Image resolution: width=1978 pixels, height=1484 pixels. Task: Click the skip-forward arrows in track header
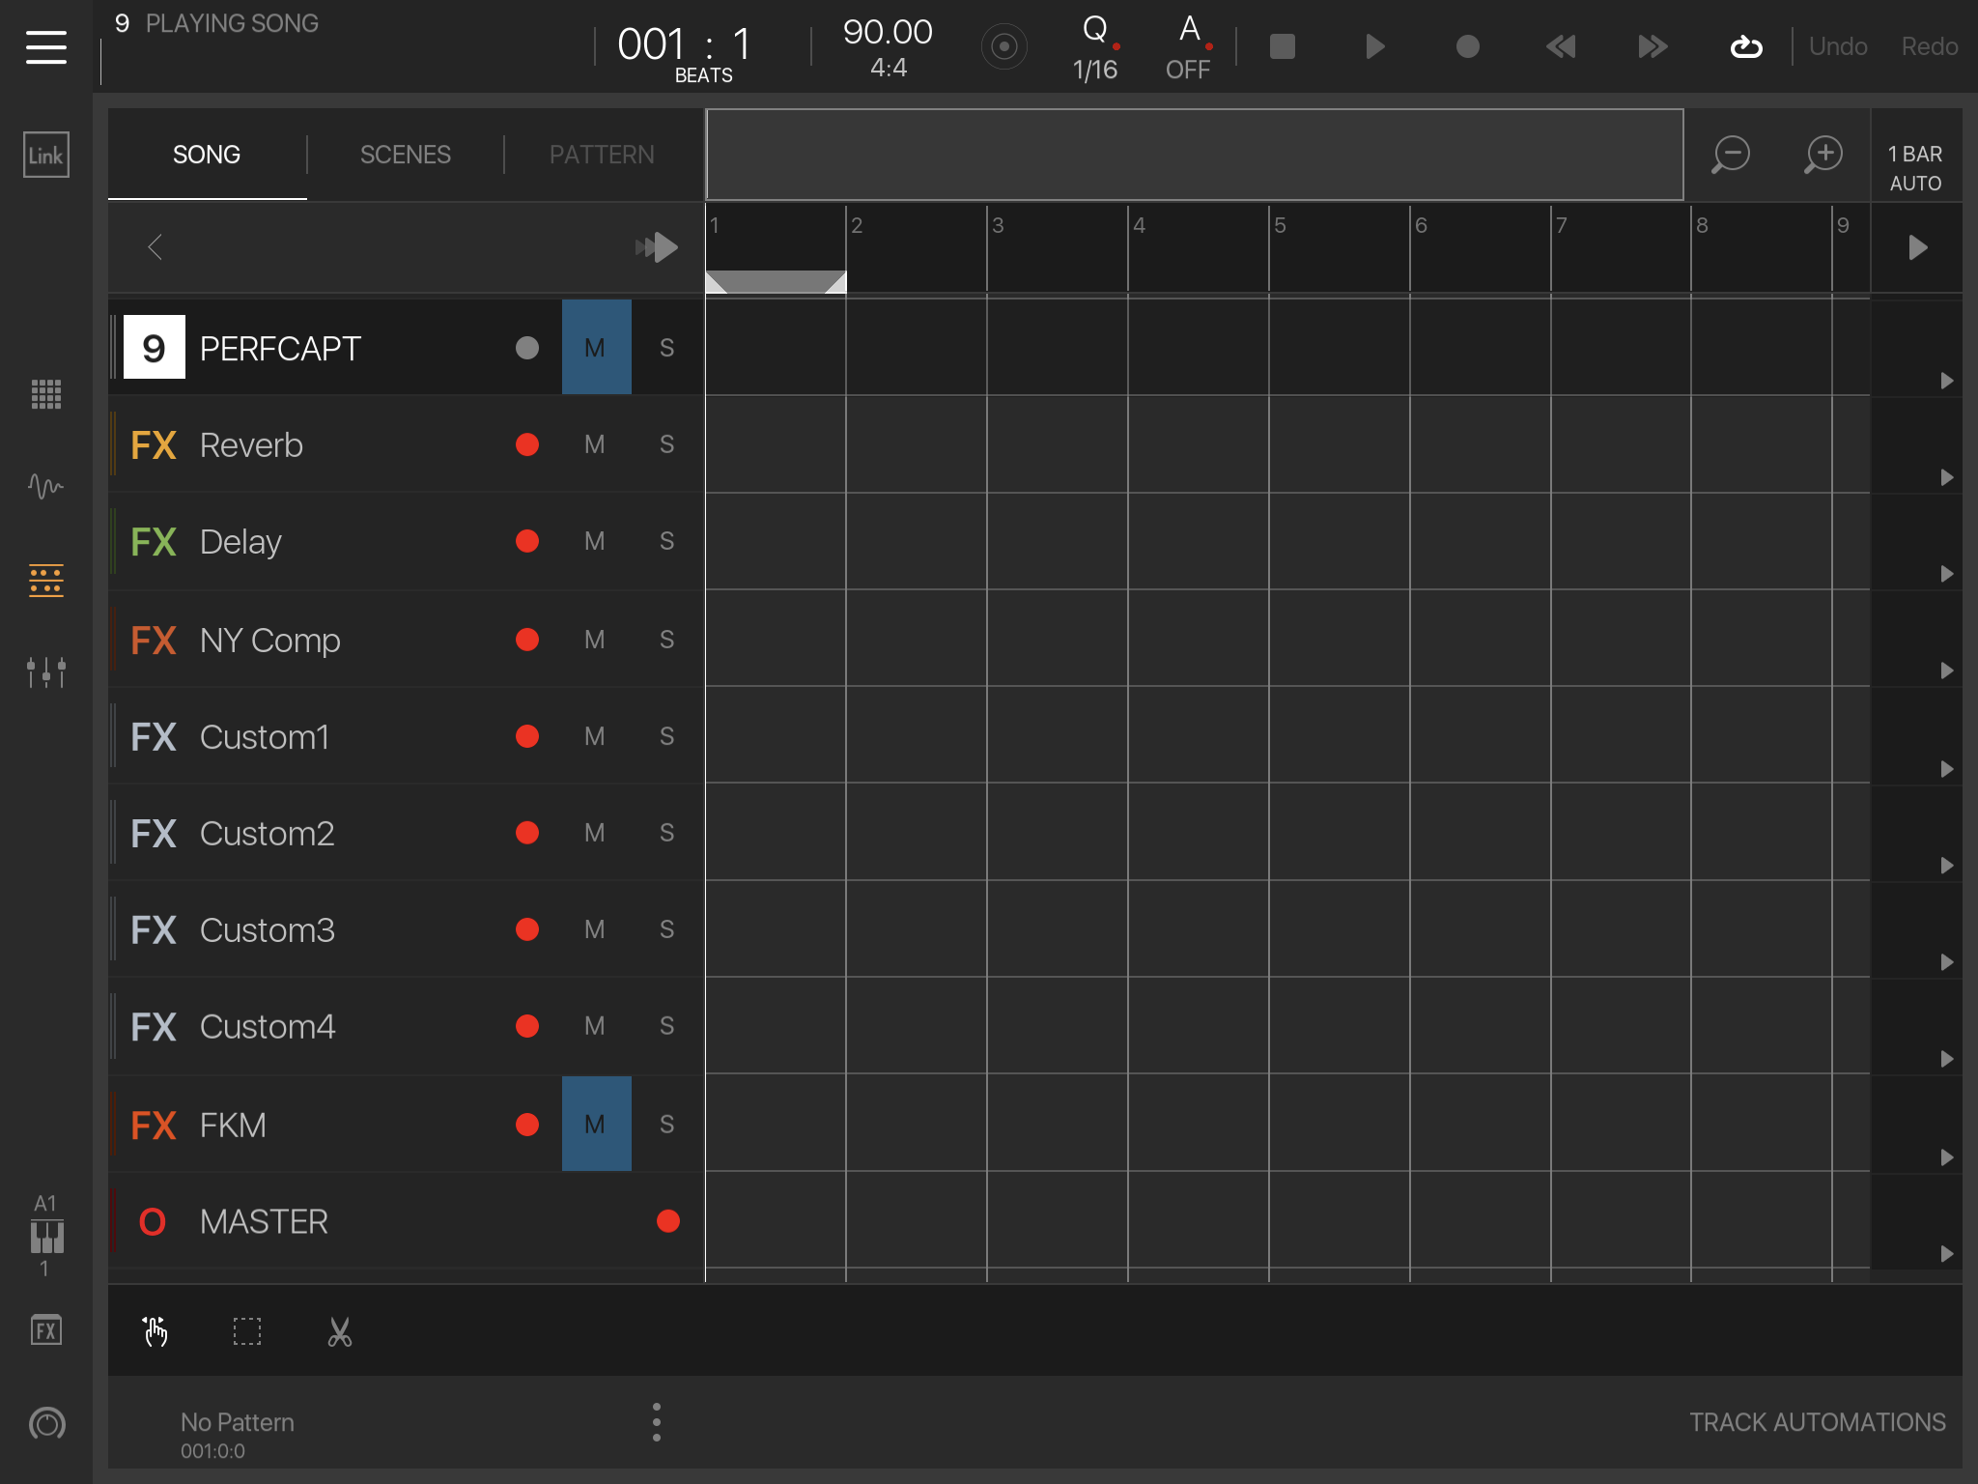tap(657, 247)
